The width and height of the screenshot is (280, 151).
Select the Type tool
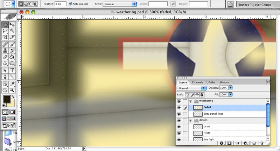point(12,70)
